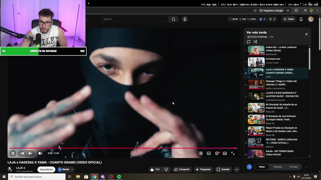Image resolution: width=321 pixels, height=180 pixels.
Task: Click the chat bubble icon in the header
Action: click(274, 19)
